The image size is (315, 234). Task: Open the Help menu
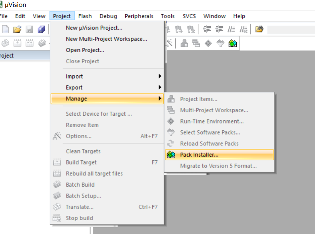239,16
